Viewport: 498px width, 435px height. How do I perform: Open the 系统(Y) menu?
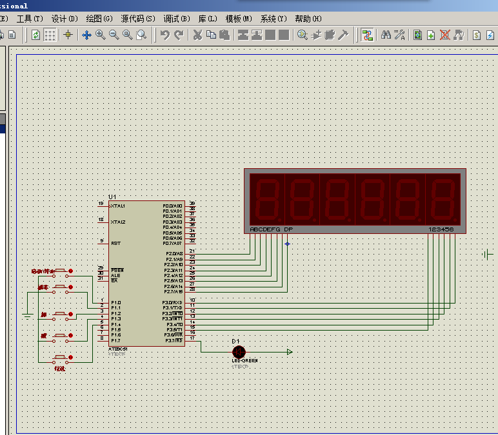(x=274, y=19)
